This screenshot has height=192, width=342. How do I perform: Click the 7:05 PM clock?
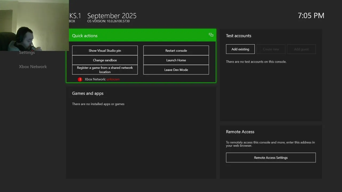click(311, 15)
